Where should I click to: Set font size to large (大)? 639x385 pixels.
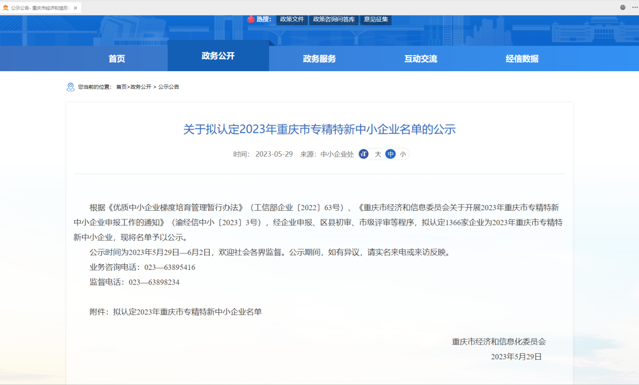(x=377, y=154)
